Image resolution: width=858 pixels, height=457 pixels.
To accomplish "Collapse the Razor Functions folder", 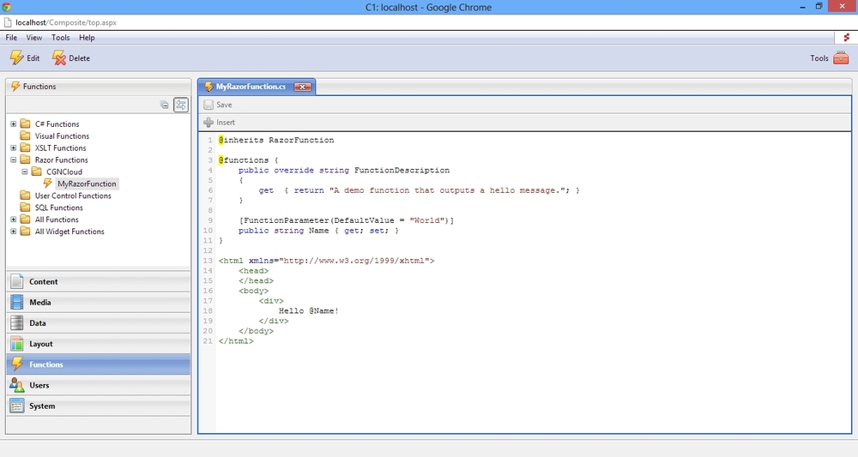I will [14, 160].
